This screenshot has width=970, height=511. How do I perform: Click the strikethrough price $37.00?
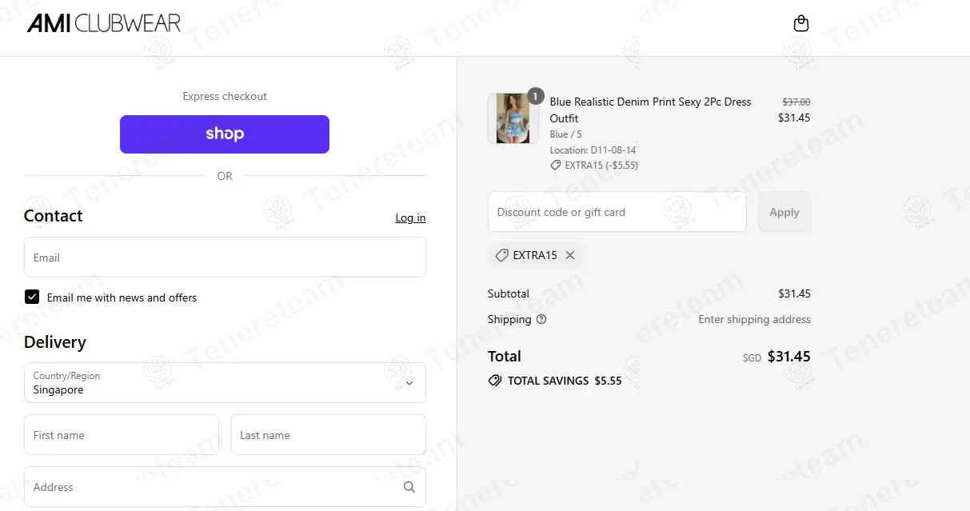[x=796, y=102]
